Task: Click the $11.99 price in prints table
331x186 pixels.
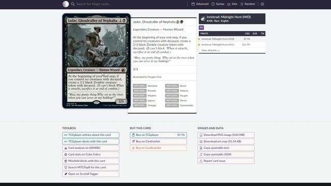Action: click(x=246, y=45)
